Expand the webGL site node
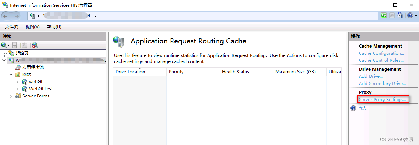 coord(18,82)
